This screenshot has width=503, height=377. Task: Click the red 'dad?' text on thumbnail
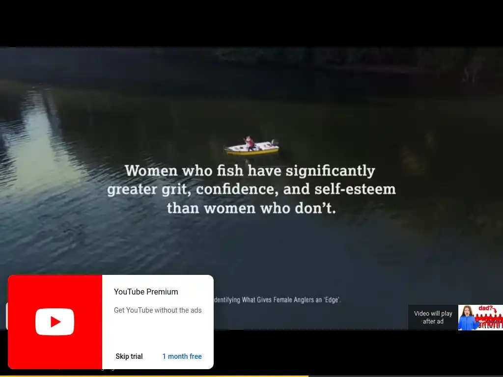[485, 308]
